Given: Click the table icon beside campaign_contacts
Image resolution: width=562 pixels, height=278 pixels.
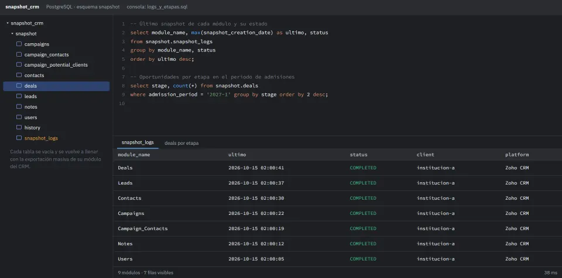Looking at the screenshot, I should tap(19, 54).
